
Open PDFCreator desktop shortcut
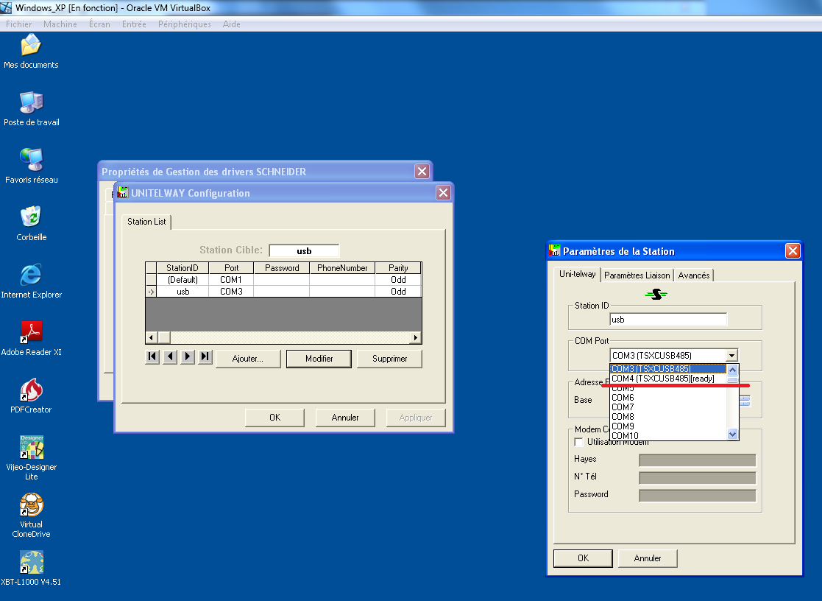pos(31,391)
